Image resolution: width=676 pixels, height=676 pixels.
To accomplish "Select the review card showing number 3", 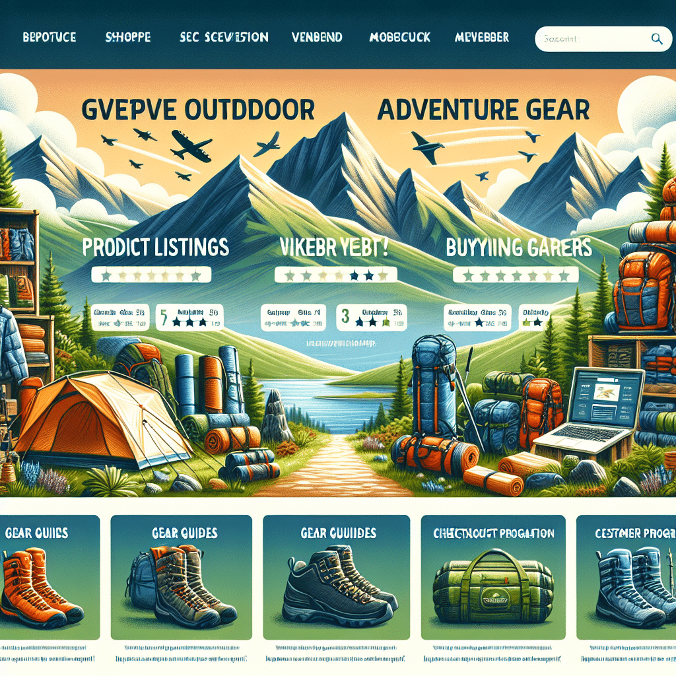I will (x=371, y=318).
